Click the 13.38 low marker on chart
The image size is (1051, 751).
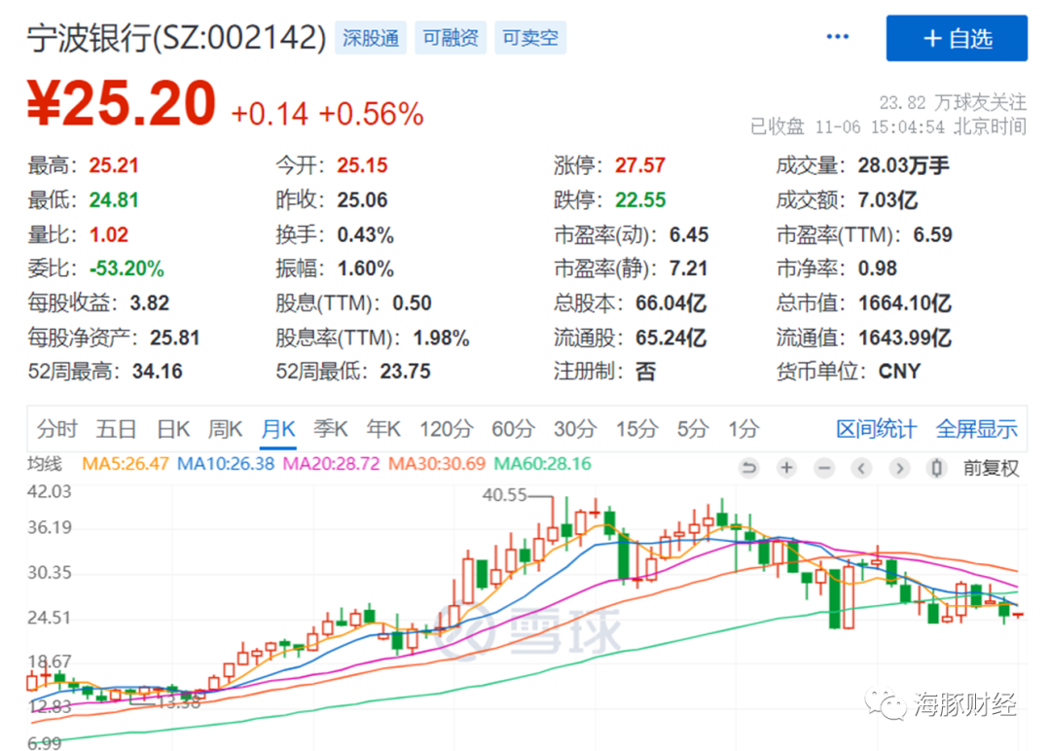point(178,702)
